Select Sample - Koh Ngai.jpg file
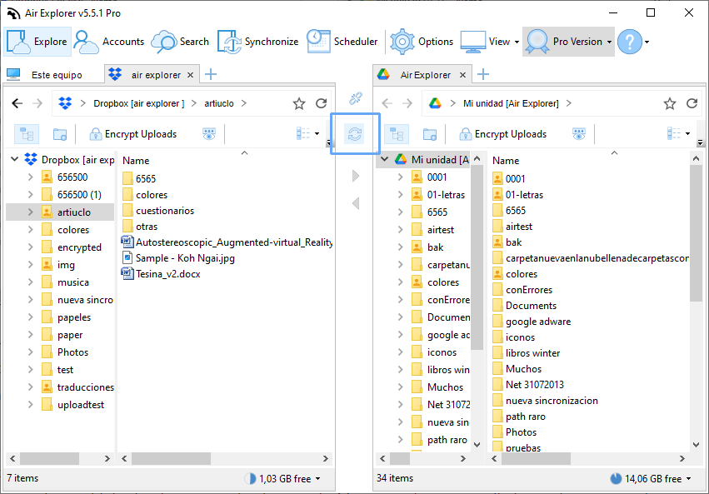Image resolution: width=709 pixels, height=494 pixels. click(178, 258)
